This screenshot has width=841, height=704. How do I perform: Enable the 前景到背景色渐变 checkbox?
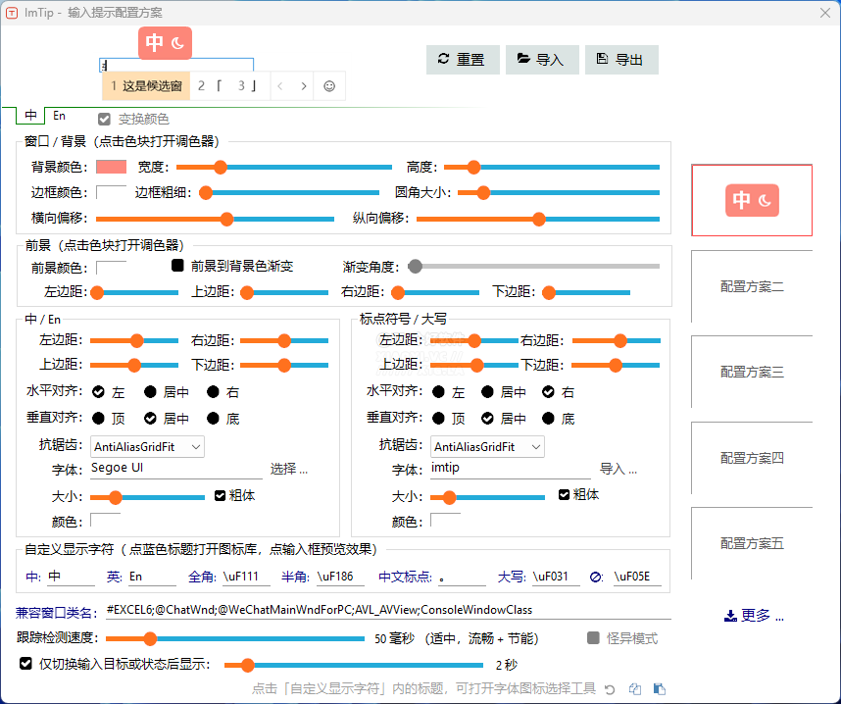pos(177,266)
